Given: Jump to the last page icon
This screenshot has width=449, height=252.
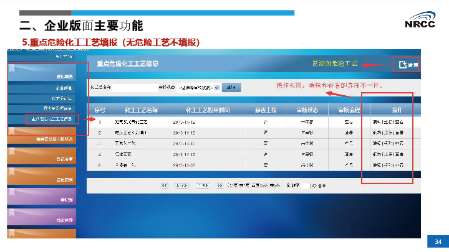Looking at the screenshot, I should pyautogui.click(x=220, y=185).
